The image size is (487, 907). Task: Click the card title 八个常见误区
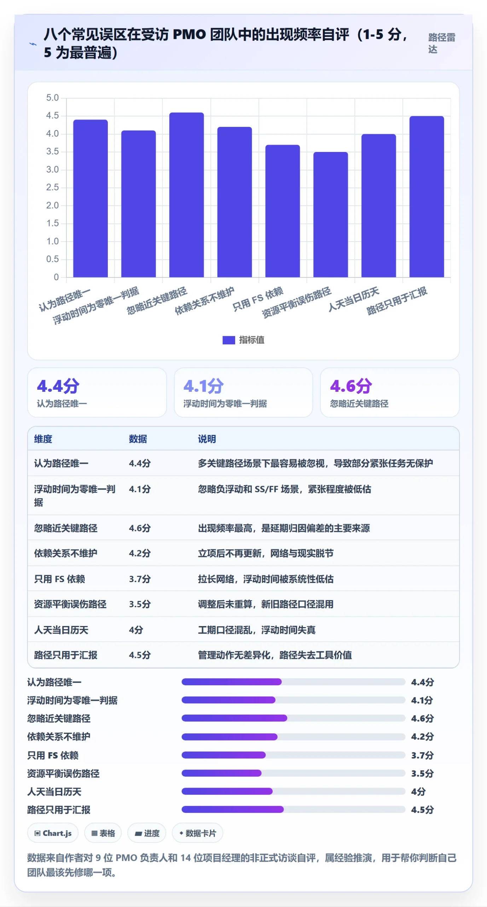(x=225, y=43)
